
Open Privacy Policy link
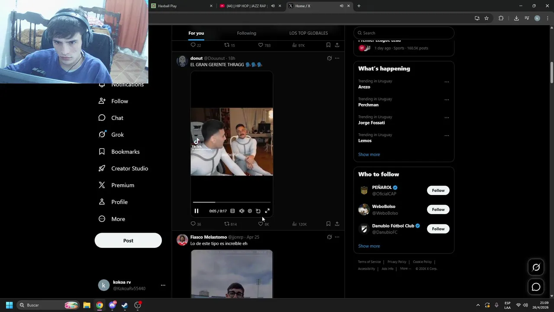click(x=397, y=262)
